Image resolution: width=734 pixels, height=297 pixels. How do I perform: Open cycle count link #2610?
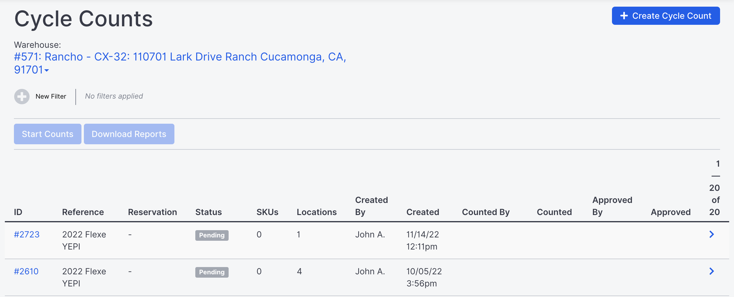(x=26, y=271)
